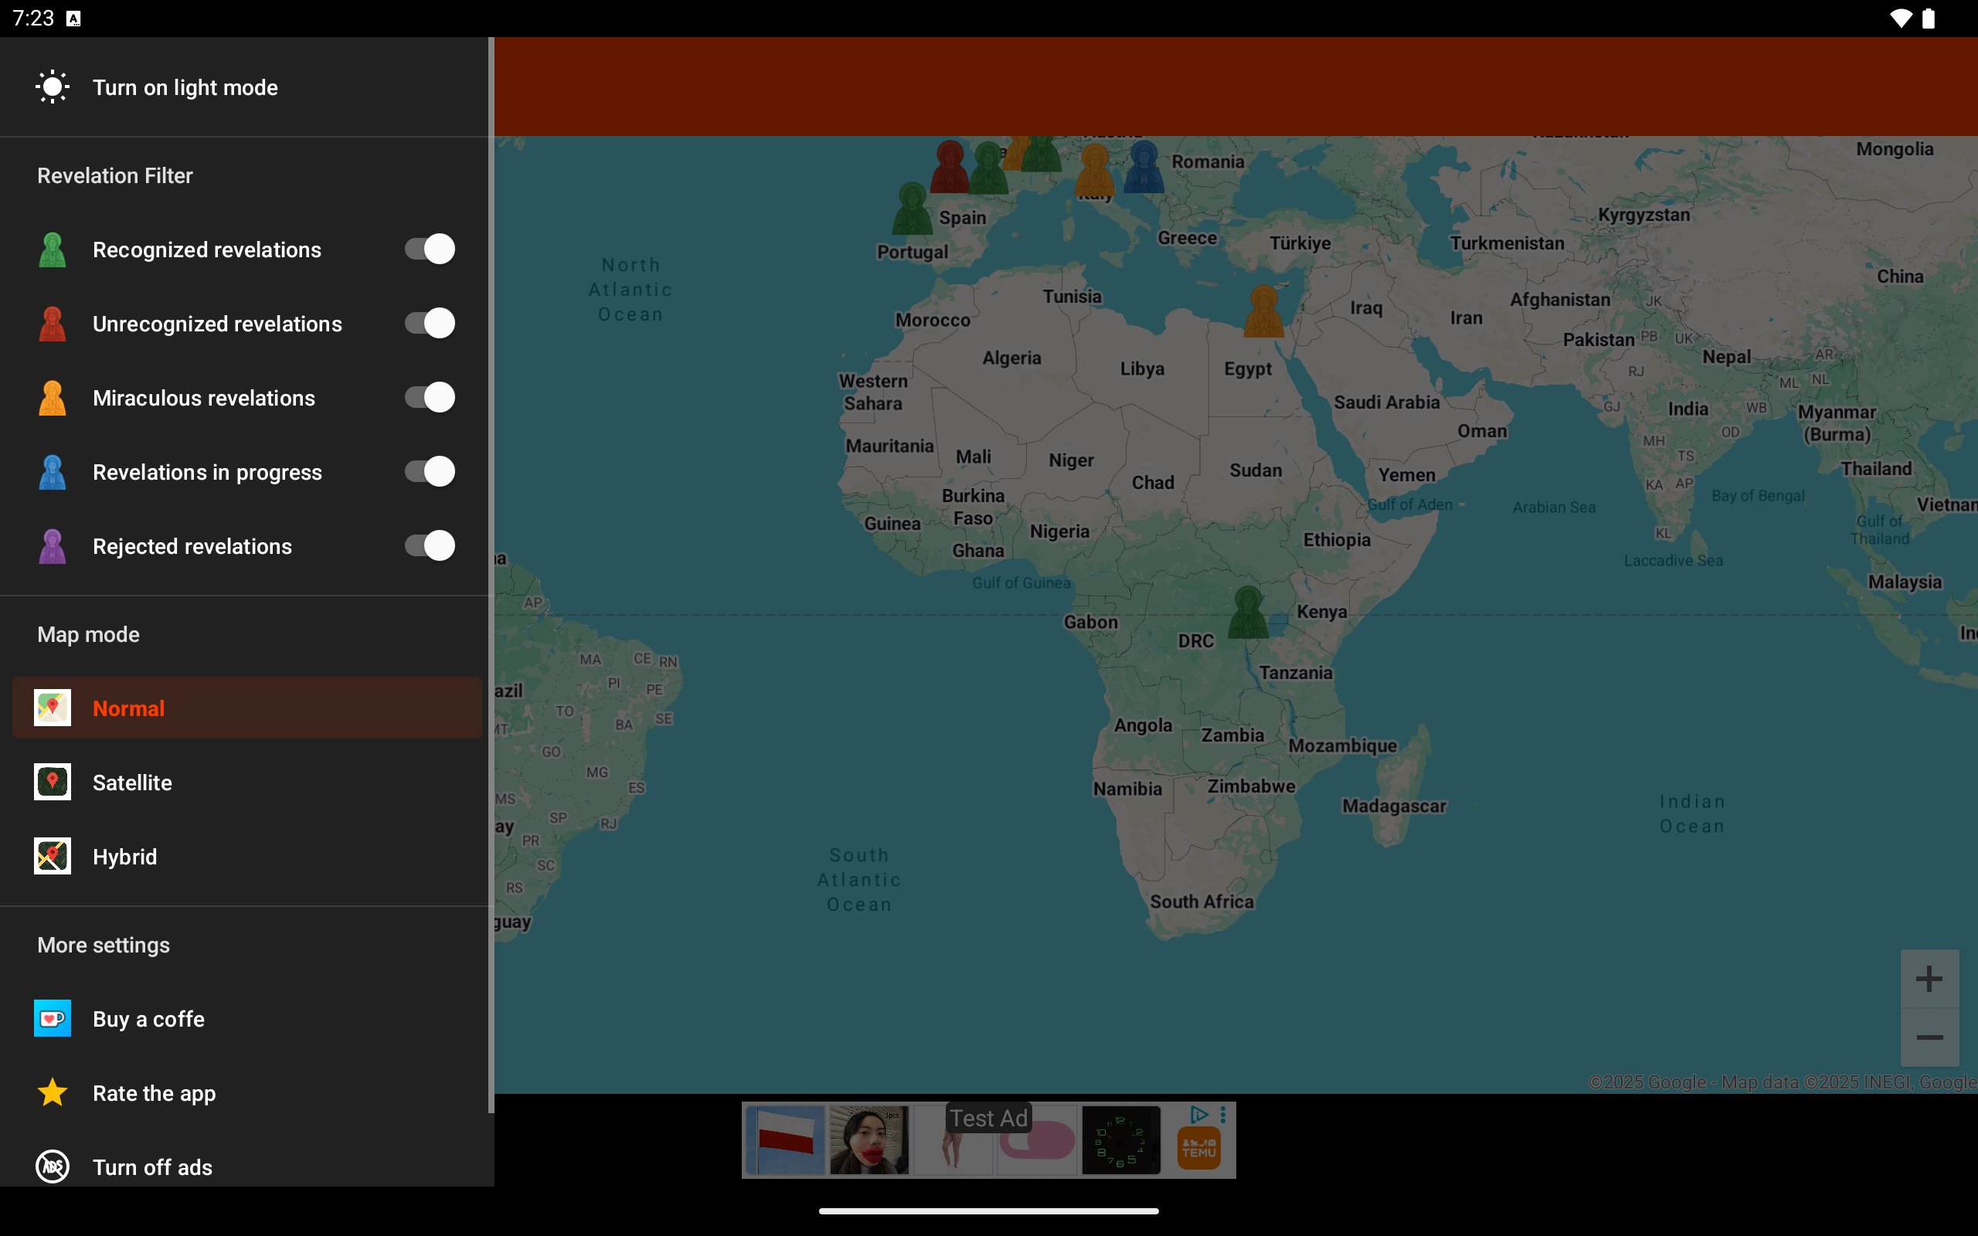Toggle off Recognized revelations switch
This screenshot has height=1236, width=1978.
[x=429, y=249]
